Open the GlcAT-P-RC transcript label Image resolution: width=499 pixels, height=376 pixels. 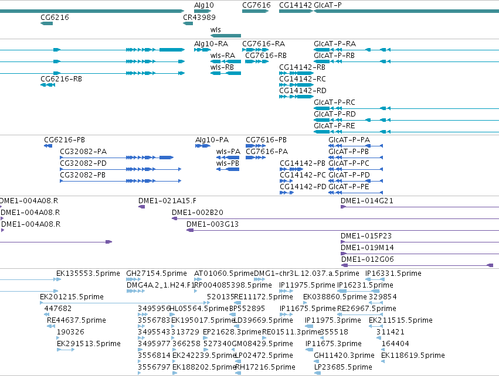click(334, 102)
